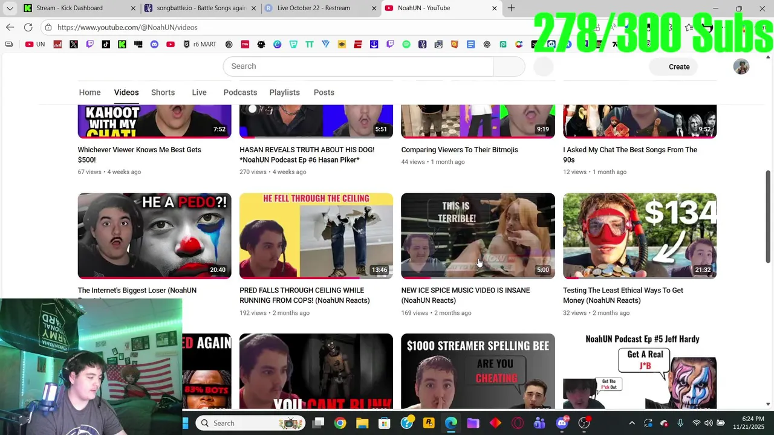
Task: Play HE FELL THROUGH THE CEILING thumbnail
Action: click(x=316, y=236)
